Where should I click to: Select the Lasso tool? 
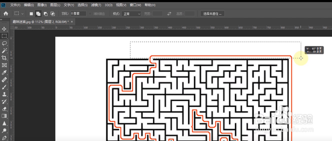[x=4, y=43]
